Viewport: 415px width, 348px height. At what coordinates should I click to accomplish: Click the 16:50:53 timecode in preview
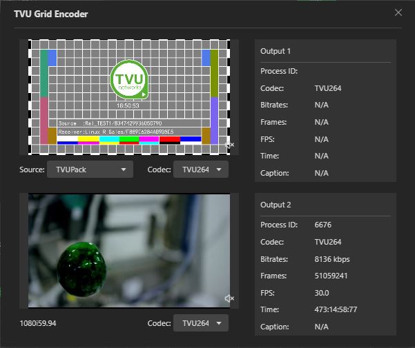128,105
